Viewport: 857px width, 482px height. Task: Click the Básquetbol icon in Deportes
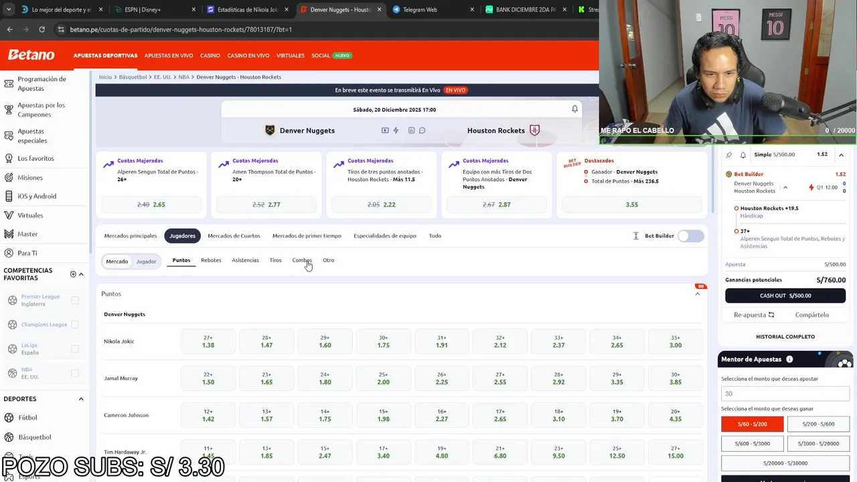[9, 437]
